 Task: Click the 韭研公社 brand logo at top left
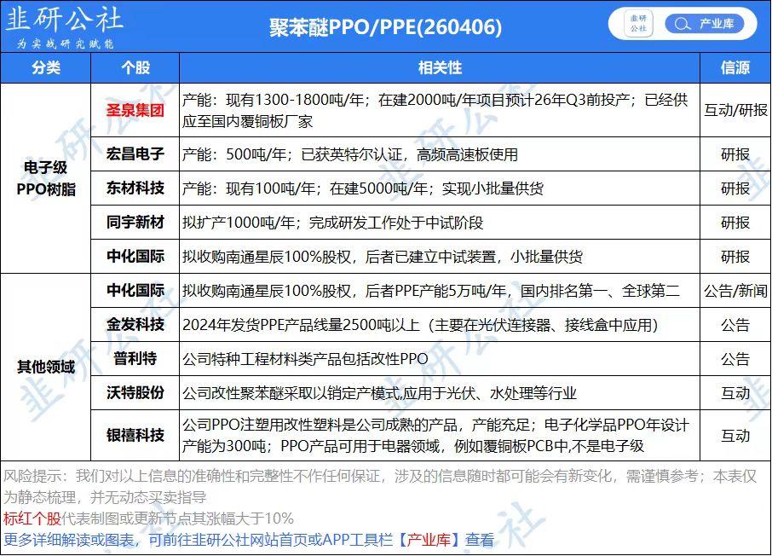[x=64, y=26]
